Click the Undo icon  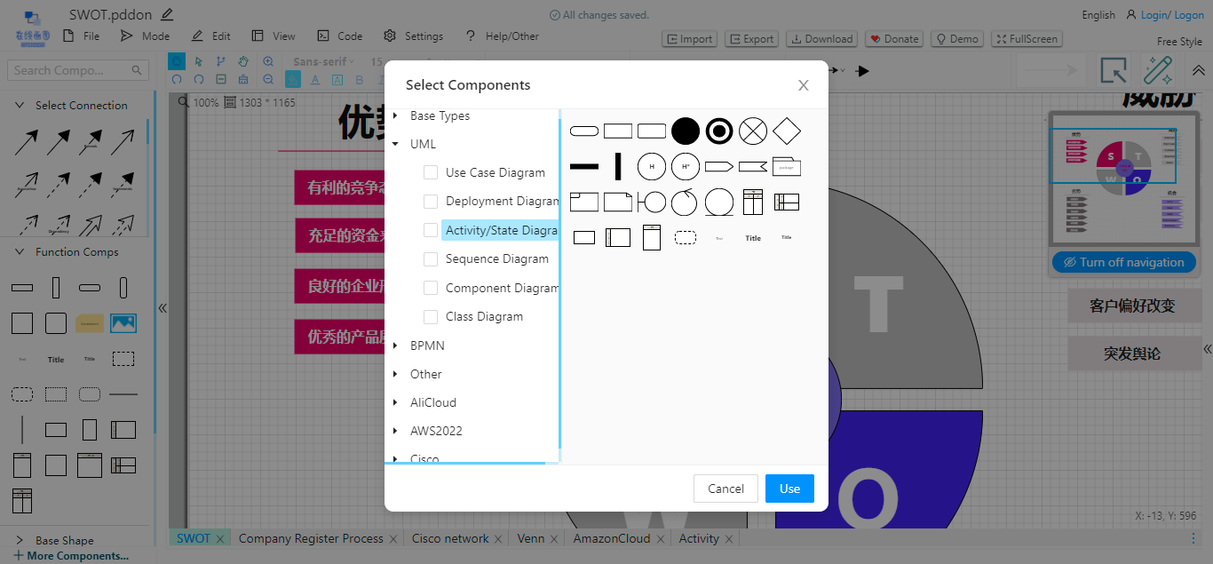point(177,79)
